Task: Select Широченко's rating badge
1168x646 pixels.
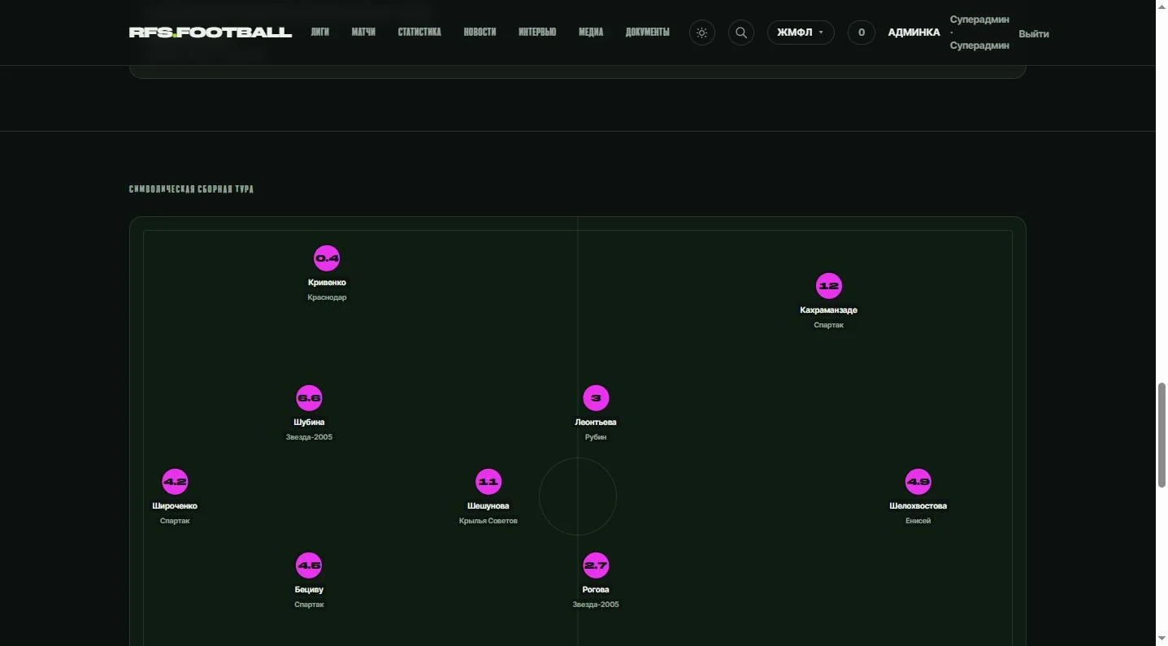Action: 175,482
